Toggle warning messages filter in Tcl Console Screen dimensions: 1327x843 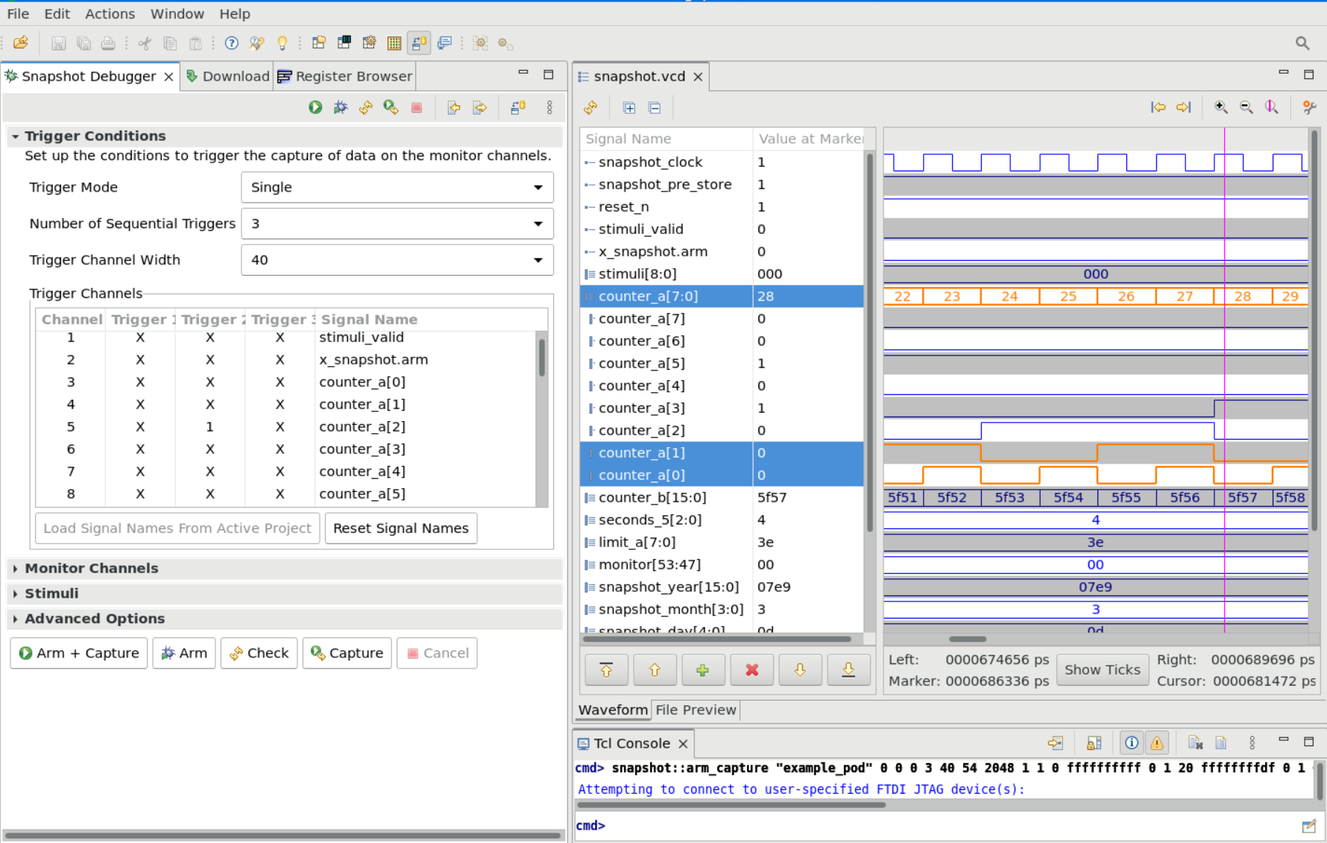1157,743
